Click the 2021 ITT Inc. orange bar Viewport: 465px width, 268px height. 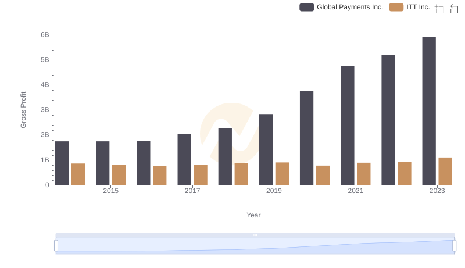[364, 174]
